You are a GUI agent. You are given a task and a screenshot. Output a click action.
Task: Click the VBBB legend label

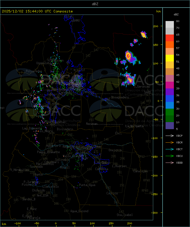coord(179,163)
